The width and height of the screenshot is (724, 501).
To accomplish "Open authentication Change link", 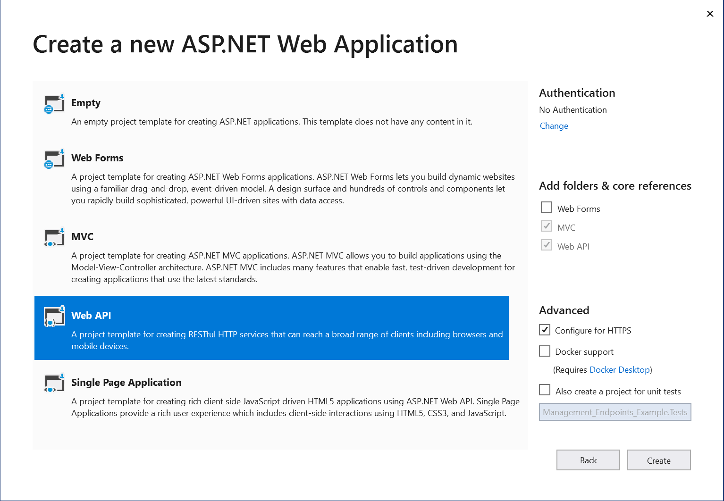I will (x=553, y=125).
